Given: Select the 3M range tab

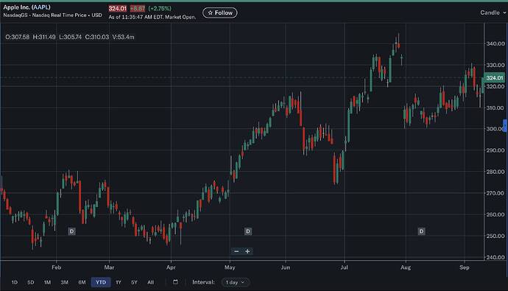Looking at the screenshot, I should (x=65, y=282).
